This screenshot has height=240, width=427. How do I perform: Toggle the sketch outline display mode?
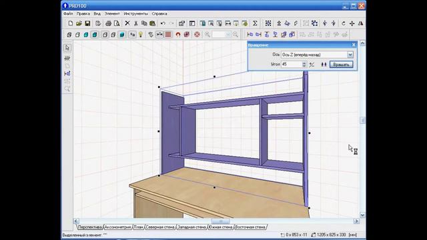77,35
